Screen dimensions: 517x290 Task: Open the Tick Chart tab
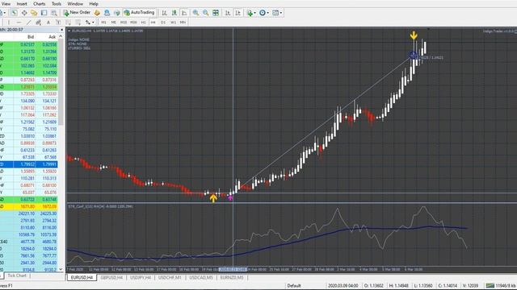coord(17,275)
